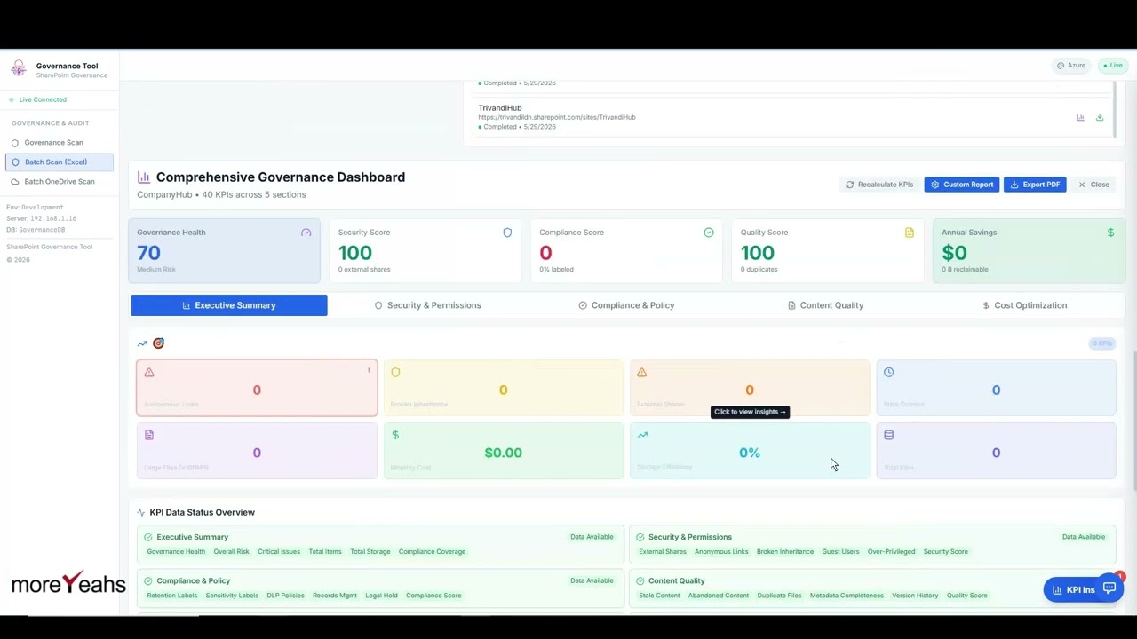Screen dimensions: 1137x639
Task: Click the check icon beside the Executive Summary status row
Action: click(148, 537)
